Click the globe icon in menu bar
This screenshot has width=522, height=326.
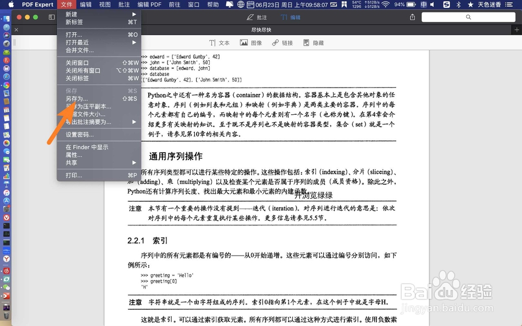[x=241, y=4]
